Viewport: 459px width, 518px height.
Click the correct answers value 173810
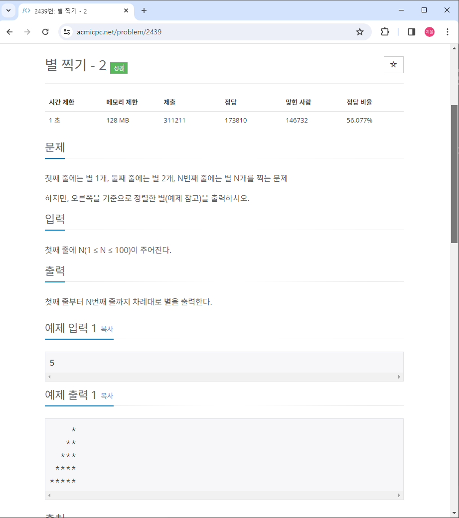tap(236, 120)
